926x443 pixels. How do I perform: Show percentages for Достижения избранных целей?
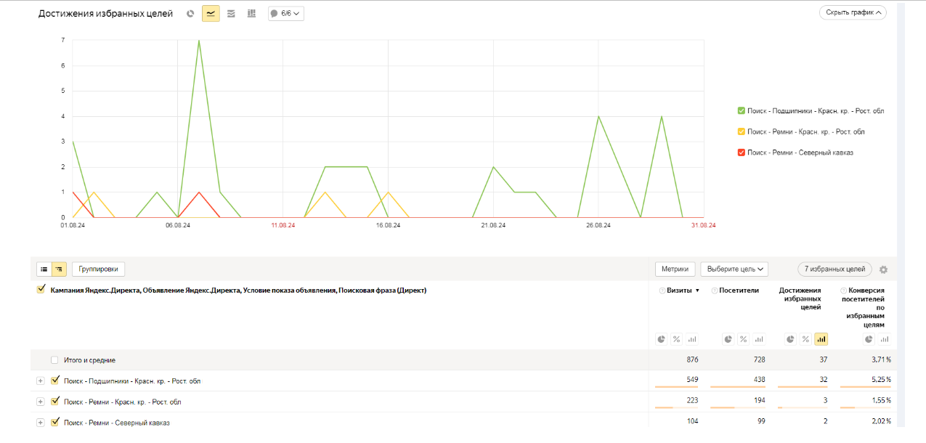point(807,339)
